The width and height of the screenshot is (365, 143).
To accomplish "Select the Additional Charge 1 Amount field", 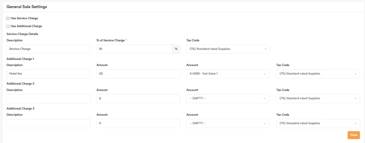I will coord(138,74).
